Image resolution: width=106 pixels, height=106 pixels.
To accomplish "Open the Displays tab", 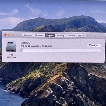I will (x=39, y=35).
